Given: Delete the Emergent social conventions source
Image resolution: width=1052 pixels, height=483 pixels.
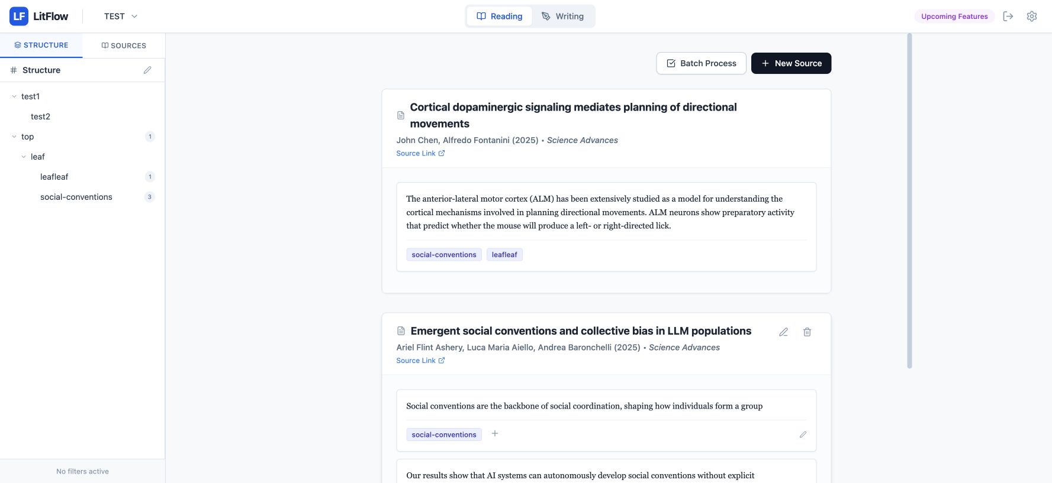Looking at the screenshot, I should 807,332.
